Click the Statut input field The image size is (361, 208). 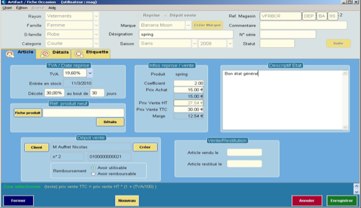point(277,43)
